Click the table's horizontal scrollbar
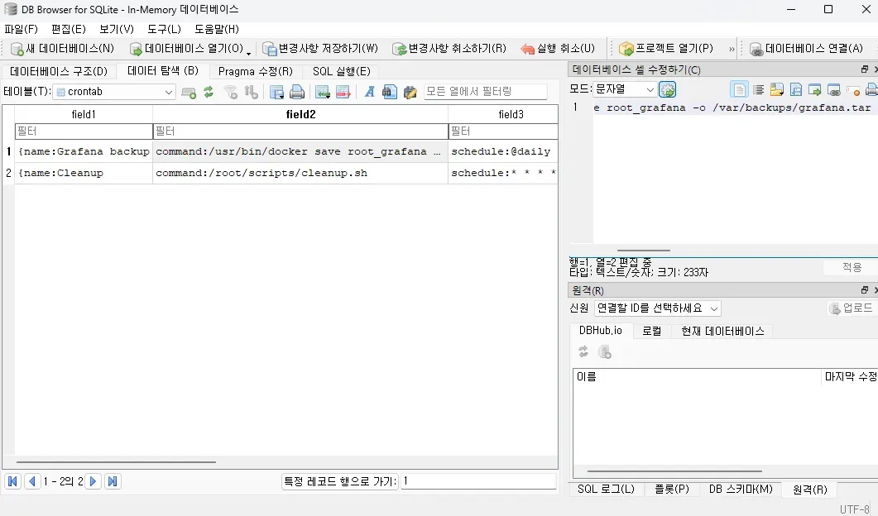The width and height of the screenshot is (878, 516). pos(116,462)
